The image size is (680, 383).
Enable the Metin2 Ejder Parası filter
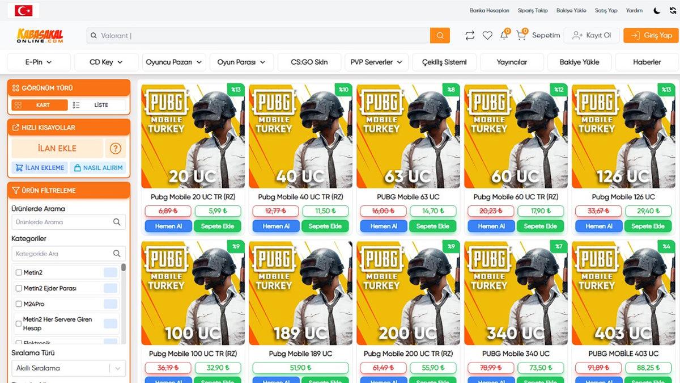click(19, 288)
